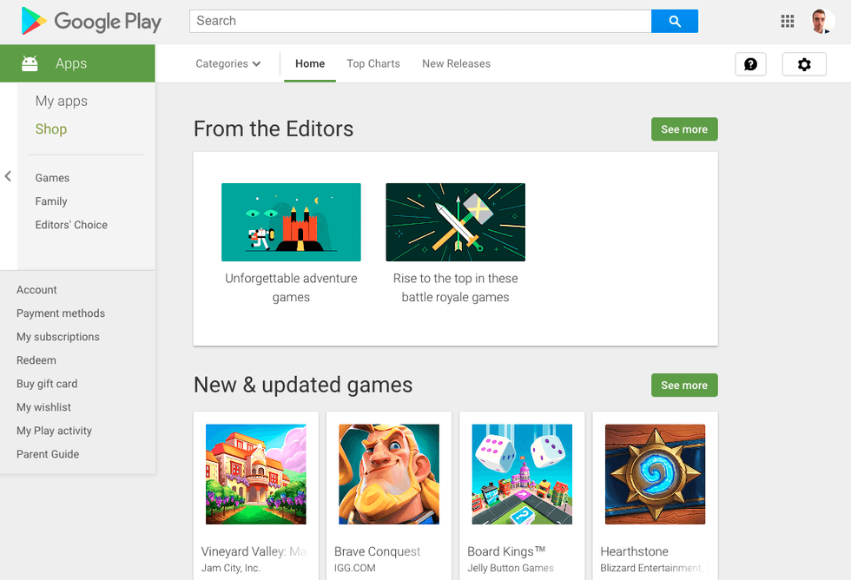
Task: Click the Google Play logo
Action: tap(90, 21)
